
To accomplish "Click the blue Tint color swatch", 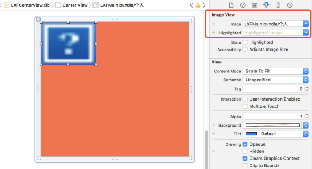I will [251, 134].
